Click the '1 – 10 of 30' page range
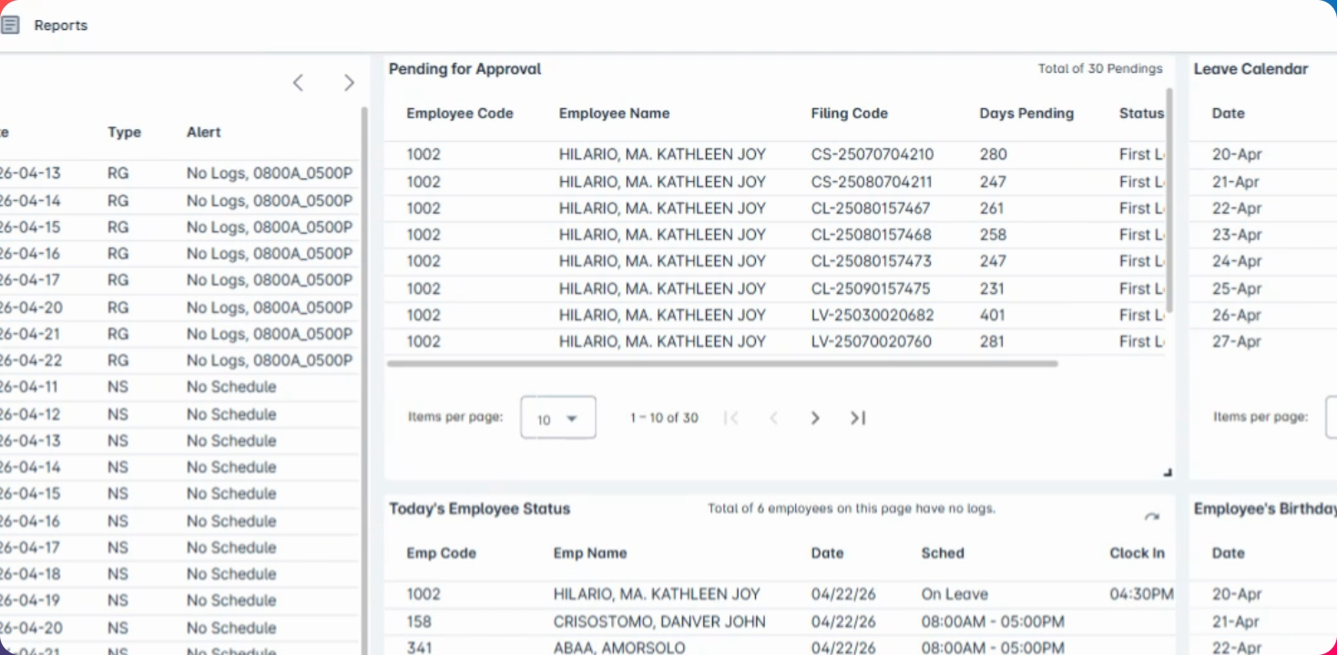Viewport: 1337px width, 655px height. coord(664,418)
